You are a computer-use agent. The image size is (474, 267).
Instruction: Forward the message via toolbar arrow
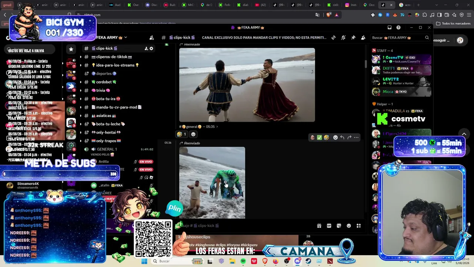point(349,138)
